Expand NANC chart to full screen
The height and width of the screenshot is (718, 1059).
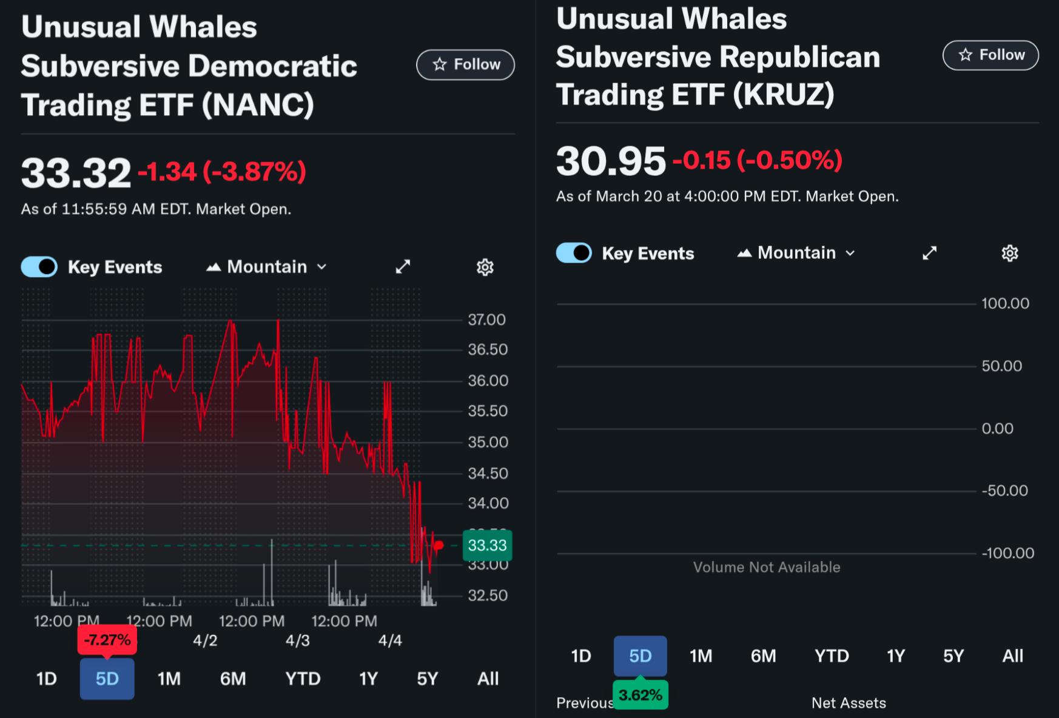coord(403,267)
